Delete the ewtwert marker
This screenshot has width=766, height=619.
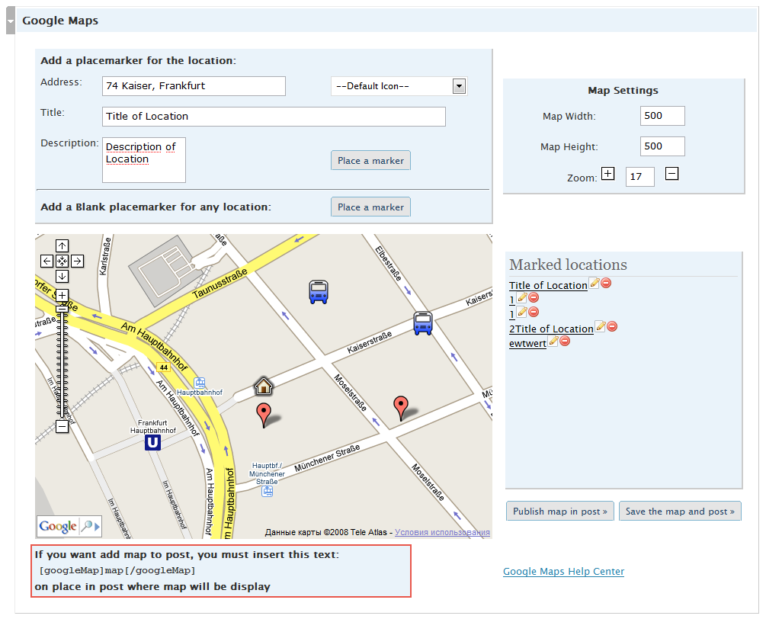coord(565,341)
